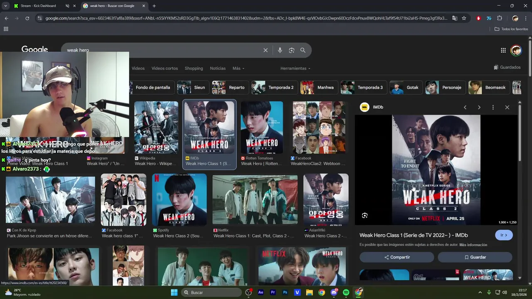The image size is (532, 299).
Task: Click the Google logo to go home
Action: coord(34,49)
